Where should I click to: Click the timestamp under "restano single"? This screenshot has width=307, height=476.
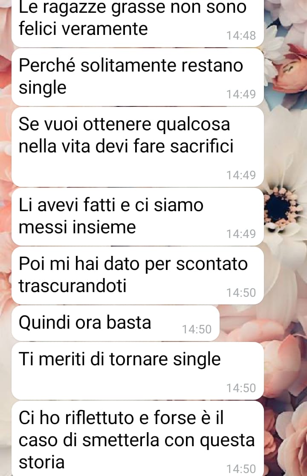pyautogui.click(x=241, y=94)
